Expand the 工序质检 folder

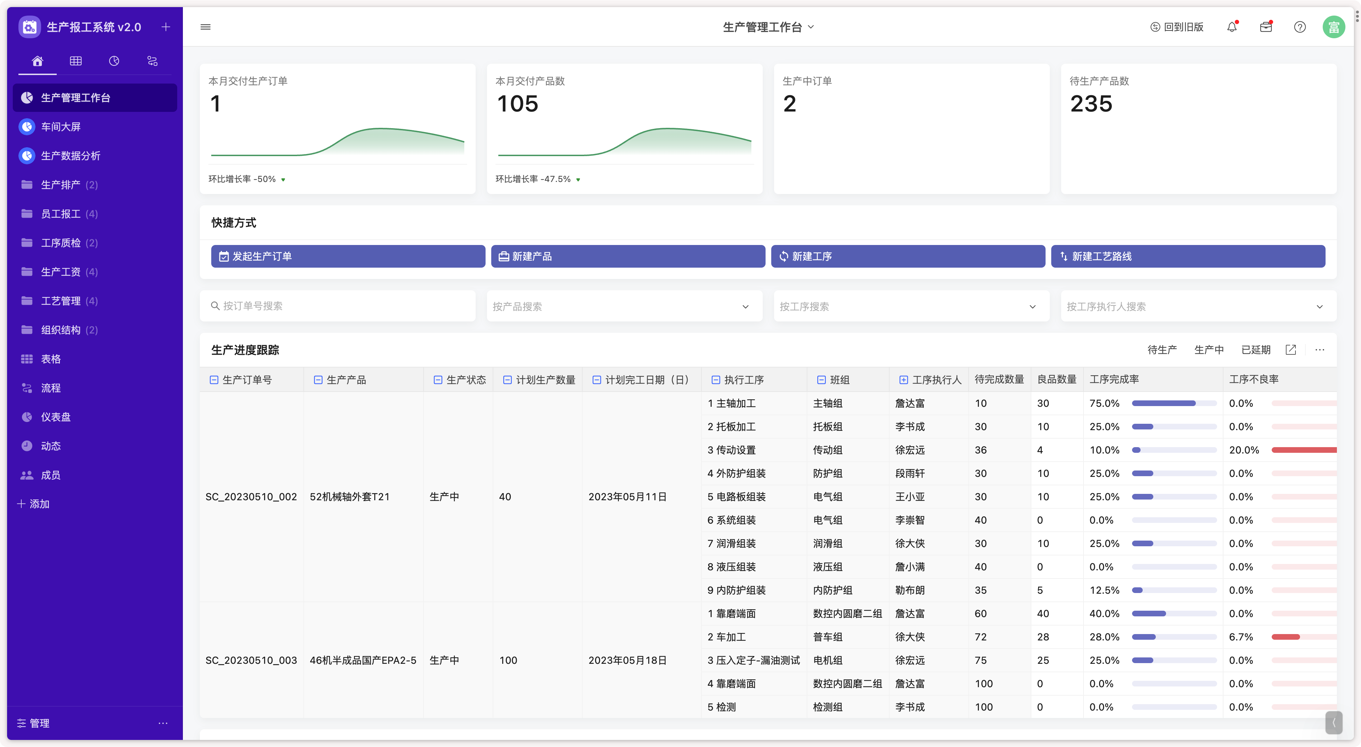coord(95,243)
